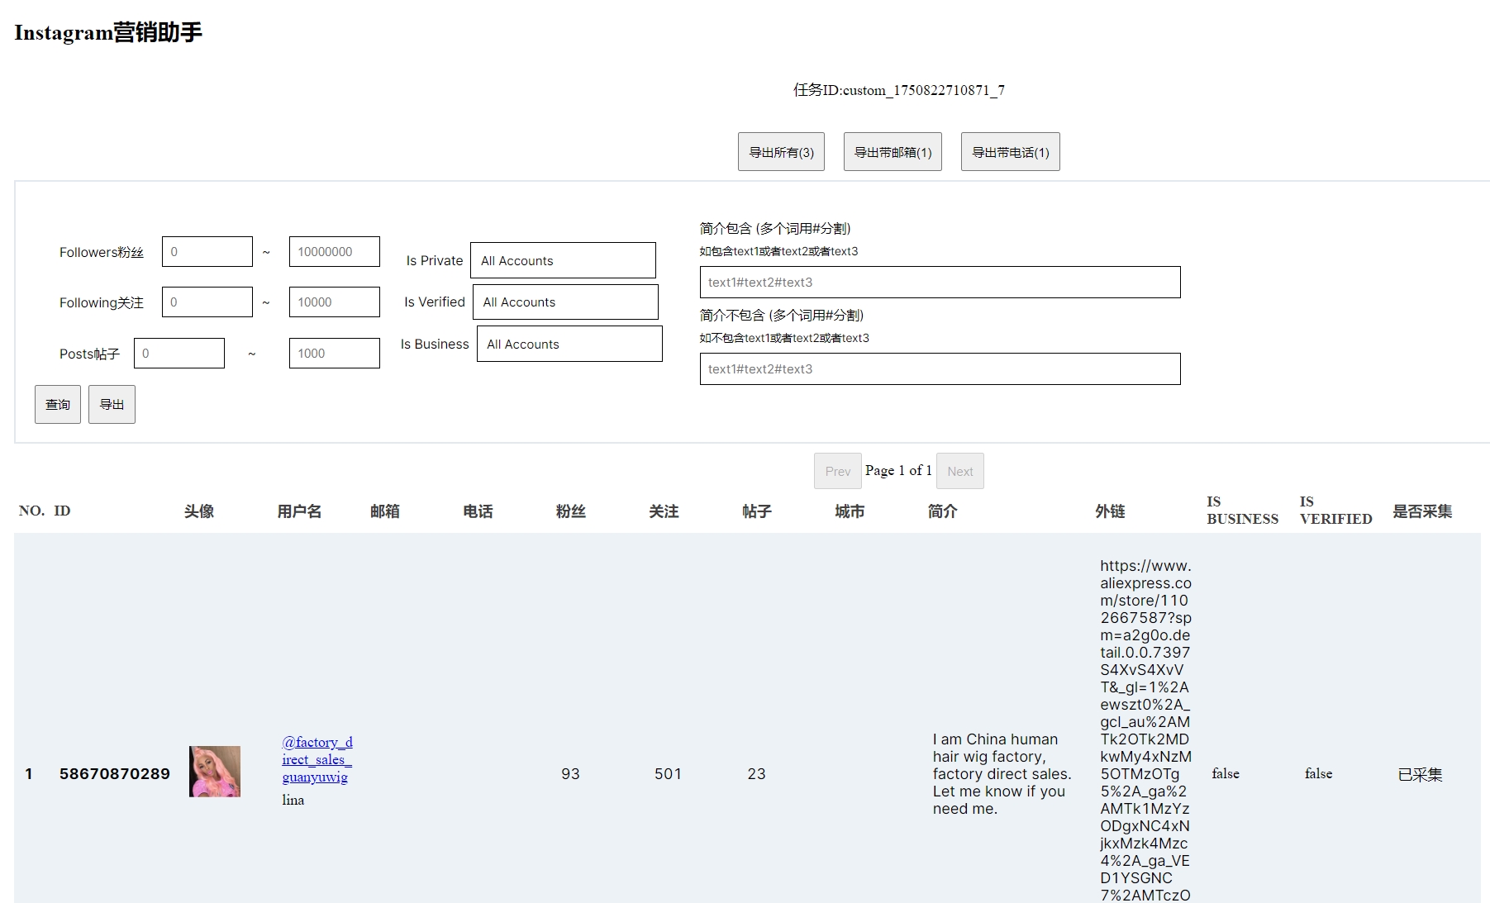Focus the Following minimum input field
Screen dimensions: 1490x903
(x=207, y=302)
